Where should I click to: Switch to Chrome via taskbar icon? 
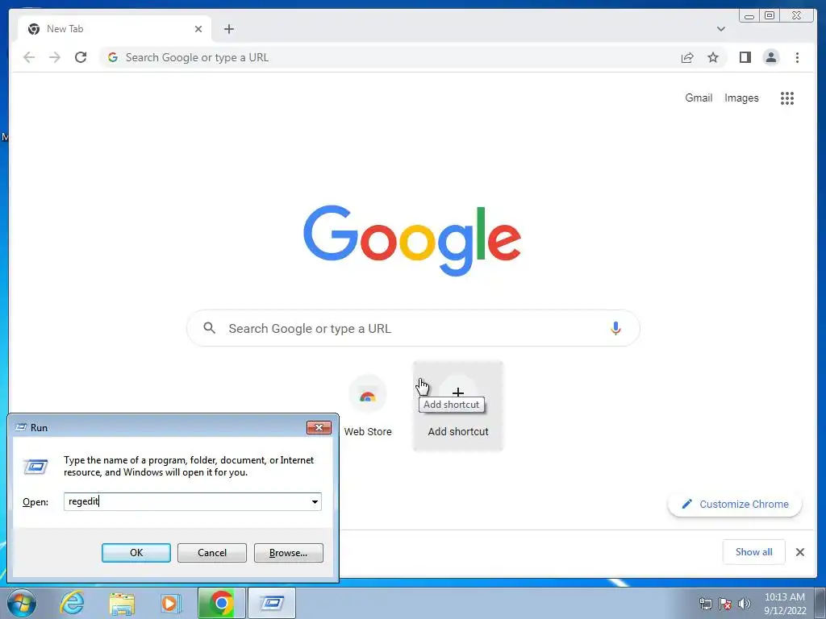[221, 603]
